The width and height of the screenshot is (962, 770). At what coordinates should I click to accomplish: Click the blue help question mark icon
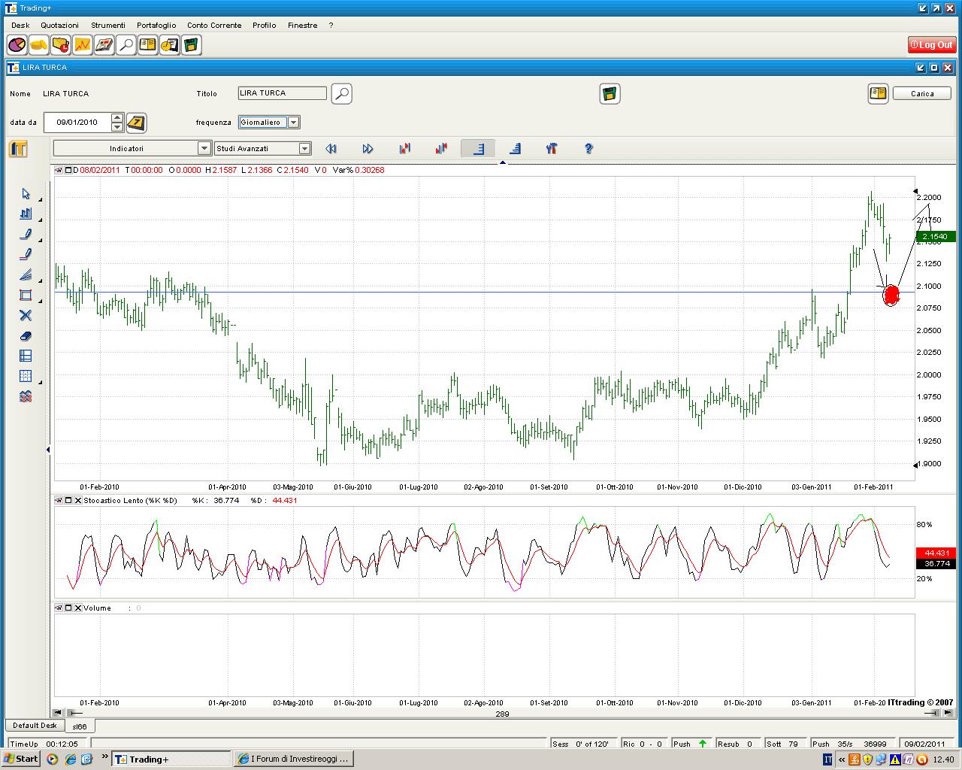[588, 149]
